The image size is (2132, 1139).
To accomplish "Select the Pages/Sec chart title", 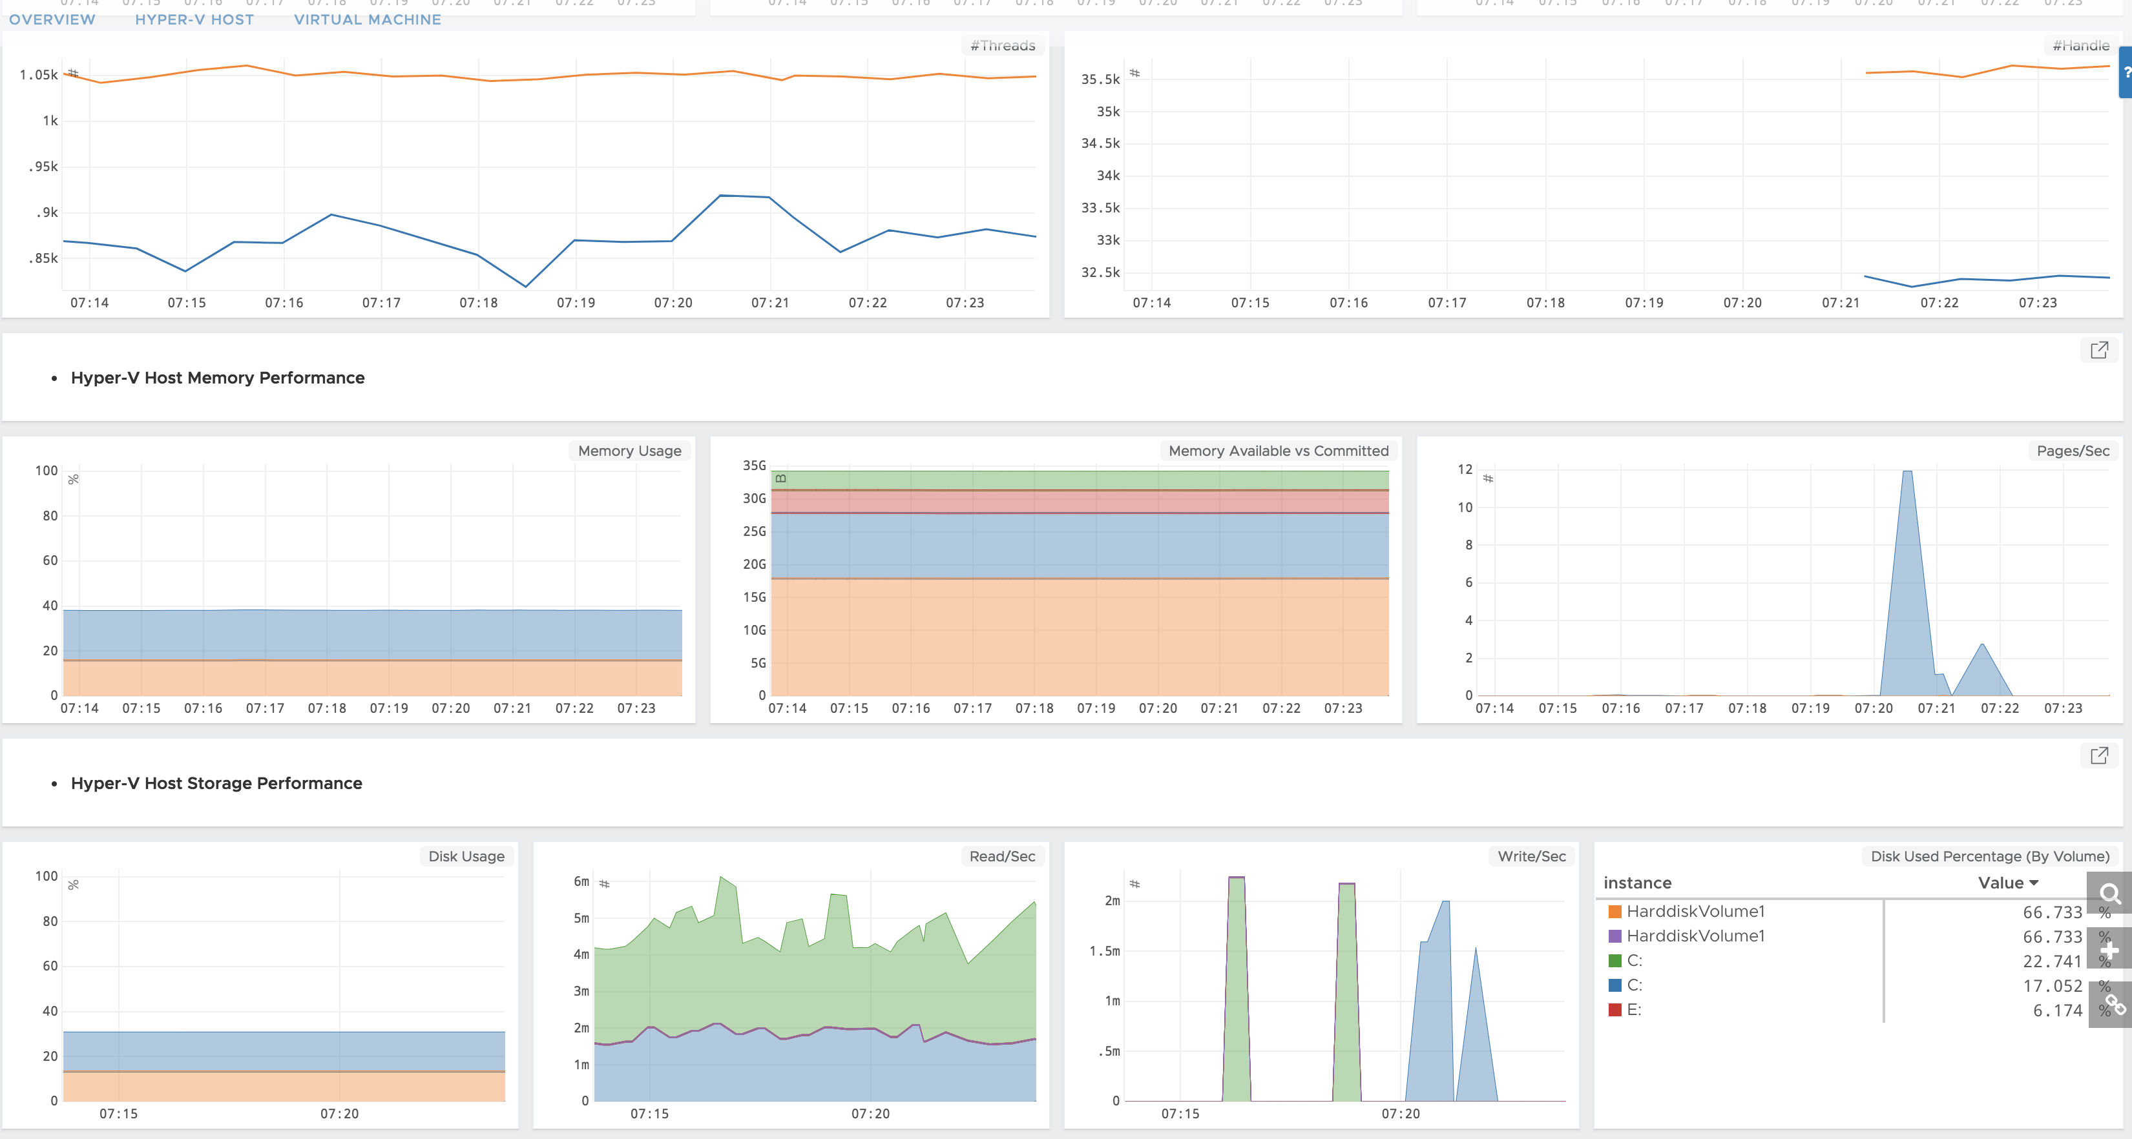I will pos(2073,451).
